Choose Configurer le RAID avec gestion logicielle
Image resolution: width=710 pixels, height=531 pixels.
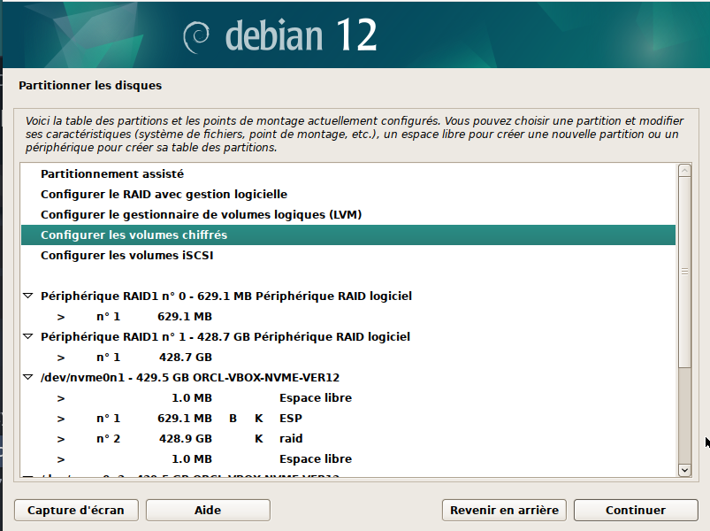[348, 195]
